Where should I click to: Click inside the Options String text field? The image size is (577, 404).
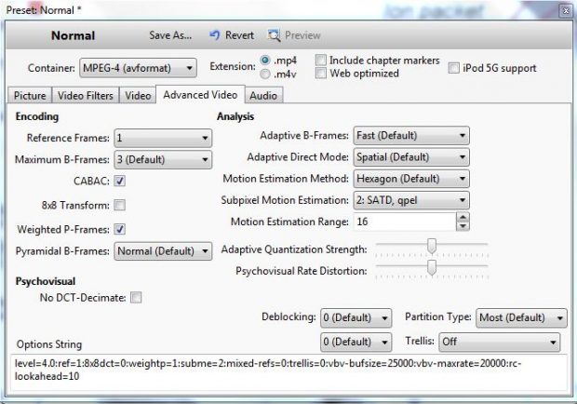click(x=288, y=372)
